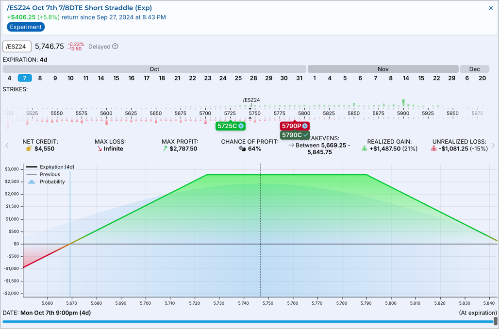499x329 pixels.
Task: Expand stats with the right chevron arrow
Action: (493, 146)
